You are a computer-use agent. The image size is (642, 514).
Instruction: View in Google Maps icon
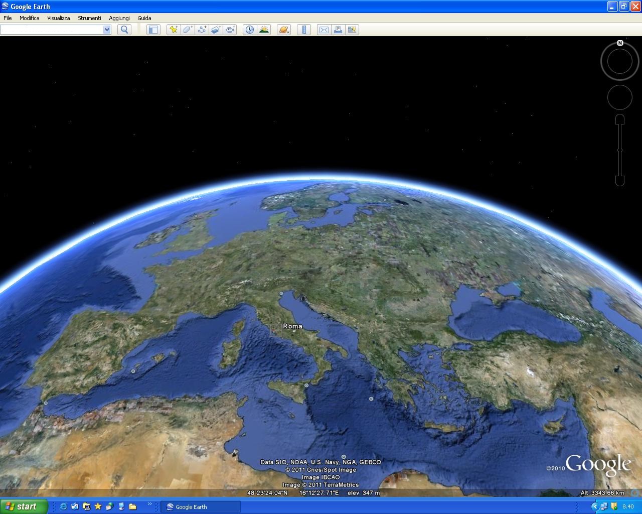(352, 30)
